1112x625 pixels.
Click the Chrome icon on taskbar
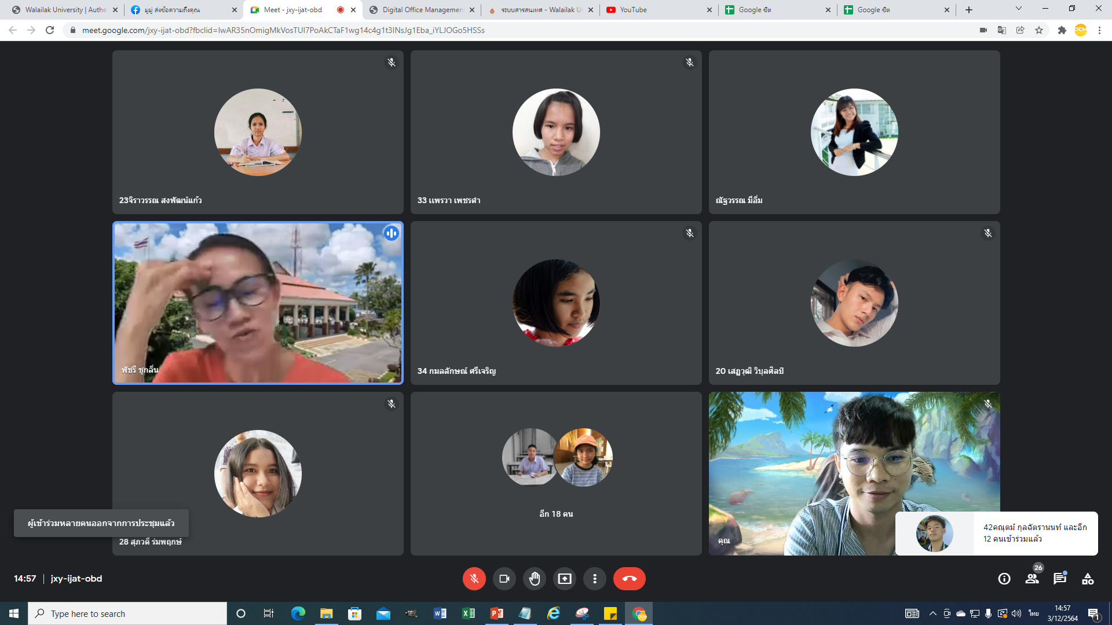pos(639,613)
